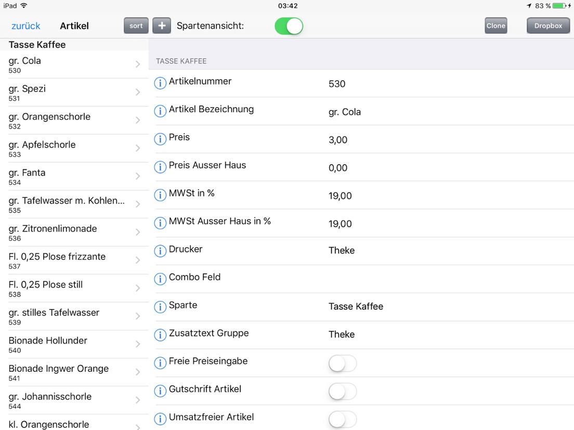Image resolution: width=574 pixels, height=430 pixels.
Task: Show info for MWSt Ausser Haus in %
Action: pyautogui.click(x=160, y=223)
